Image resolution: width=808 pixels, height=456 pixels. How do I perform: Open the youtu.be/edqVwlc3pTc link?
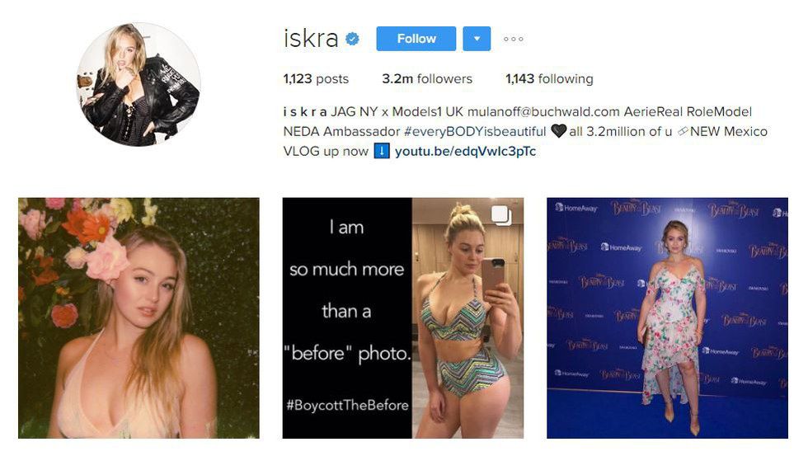465,151
